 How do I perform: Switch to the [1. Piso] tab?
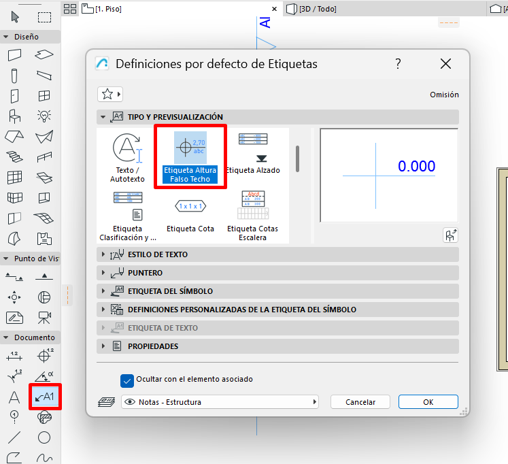pyautogui.click(x=109, y=9)
